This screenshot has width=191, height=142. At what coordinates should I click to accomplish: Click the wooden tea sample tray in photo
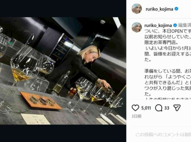tap(41, 100)
